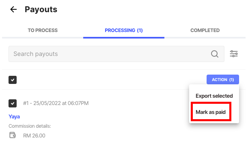This screenshot has height=150, width=248.
Task: Focus the Search payouts field
Action: 116,54
